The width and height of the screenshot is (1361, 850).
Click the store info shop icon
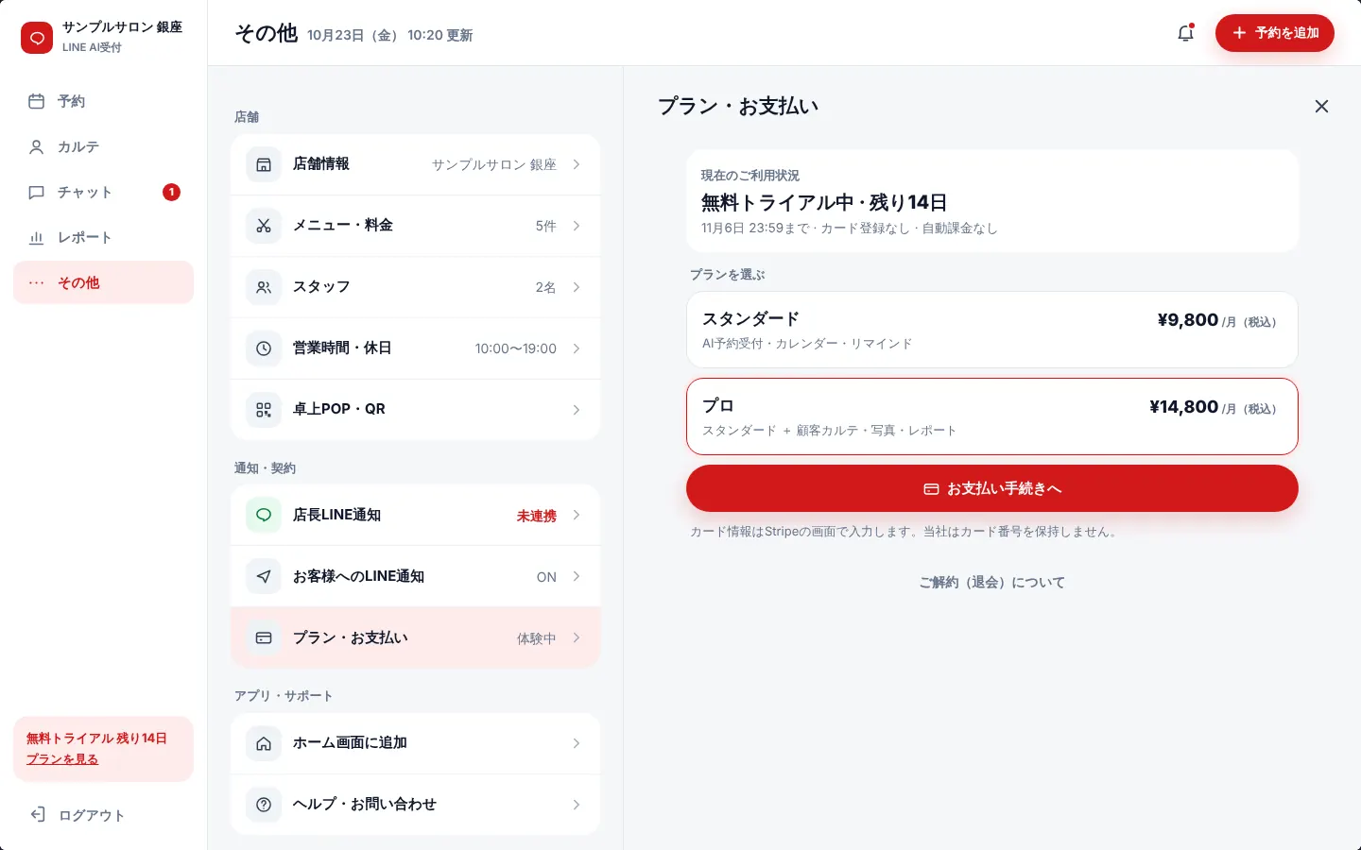coord(264,164)
